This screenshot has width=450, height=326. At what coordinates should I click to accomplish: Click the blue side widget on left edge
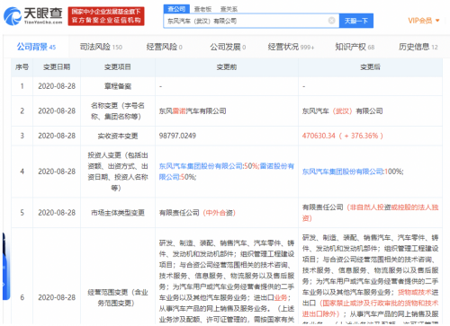6,267
